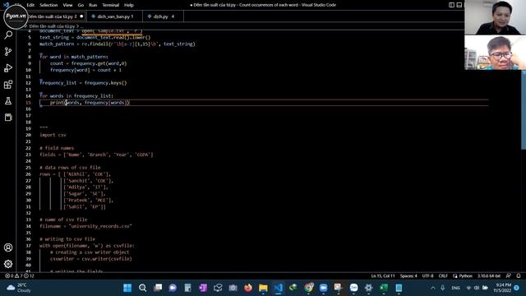This screenshot has height=296, width=526.
Task: Open weather widget 26°C Cloudy
Action: [x=20, y=288]
